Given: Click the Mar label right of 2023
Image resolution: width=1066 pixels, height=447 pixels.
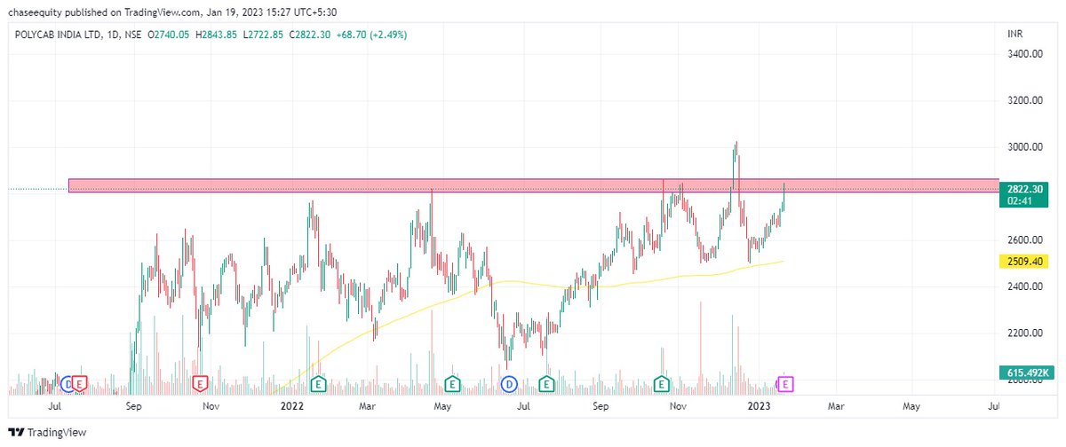Looking at the screenshot, I should [x=835, y=406].
